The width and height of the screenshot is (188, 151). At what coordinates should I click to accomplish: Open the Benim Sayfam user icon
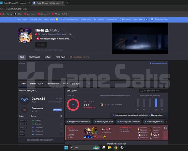coord(152,19)
